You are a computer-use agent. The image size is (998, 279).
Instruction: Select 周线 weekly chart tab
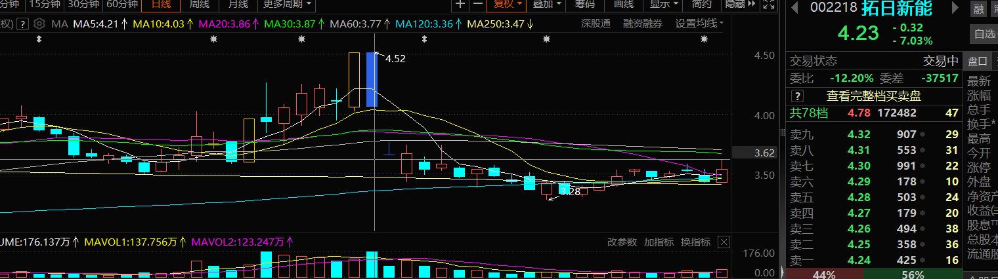[x=200, y=5]
